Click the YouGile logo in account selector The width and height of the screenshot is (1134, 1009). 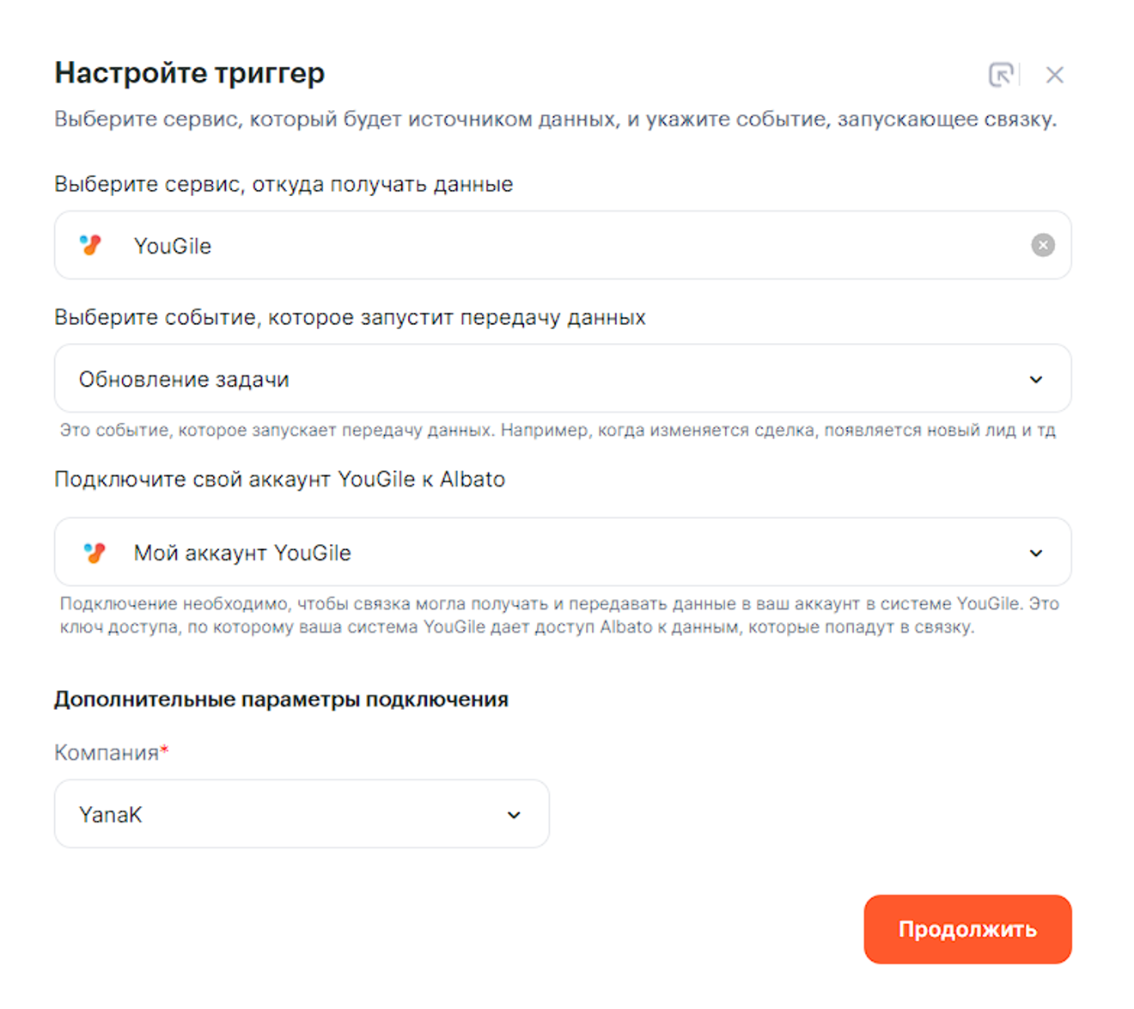pos(94,553)
